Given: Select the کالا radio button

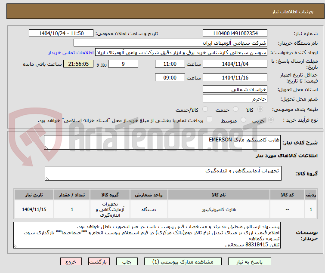Looking at the screenshot, I should pyautogui.click(x=260, y=109).
